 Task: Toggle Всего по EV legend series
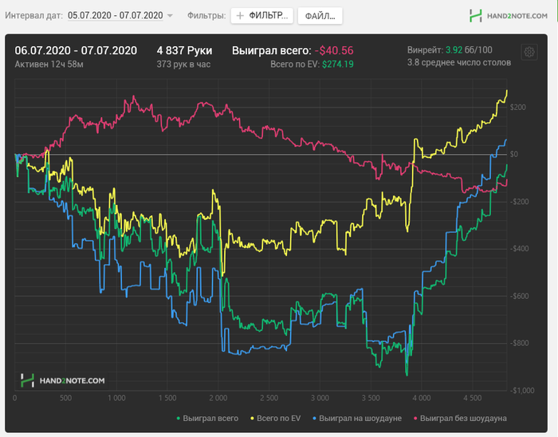click(276, 419)
